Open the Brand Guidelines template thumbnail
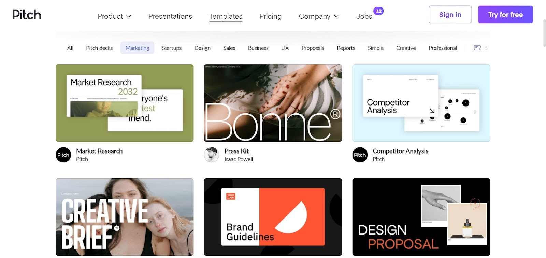The width and height of the screenshot is (546, 258). [273, 217]
